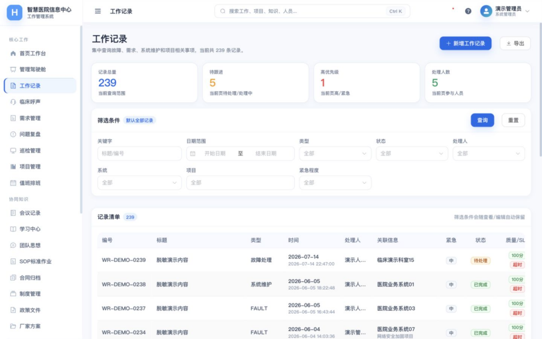Click the 开始日期 start date field
Viewport: 542px width, 339px height.
pos(215,154)
